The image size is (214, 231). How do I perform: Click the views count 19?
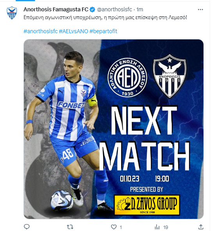166,227
